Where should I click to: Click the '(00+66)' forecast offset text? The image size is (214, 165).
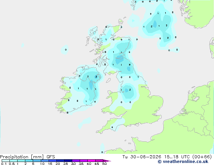click(202, 157)
